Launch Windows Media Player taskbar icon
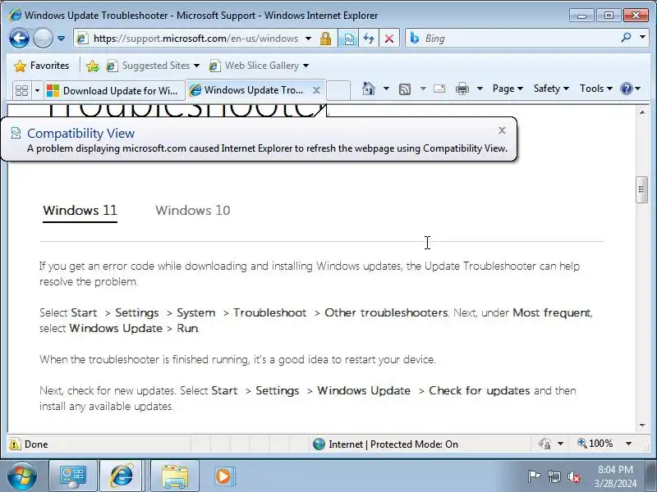Image resolution: width=657 pixels, height=492 pixels. (x=223, y=476)
